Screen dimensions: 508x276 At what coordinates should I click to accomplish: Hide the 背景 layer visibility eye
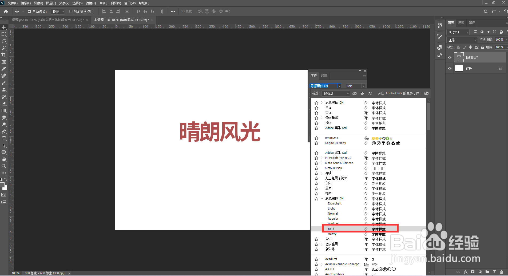(450, 68)
